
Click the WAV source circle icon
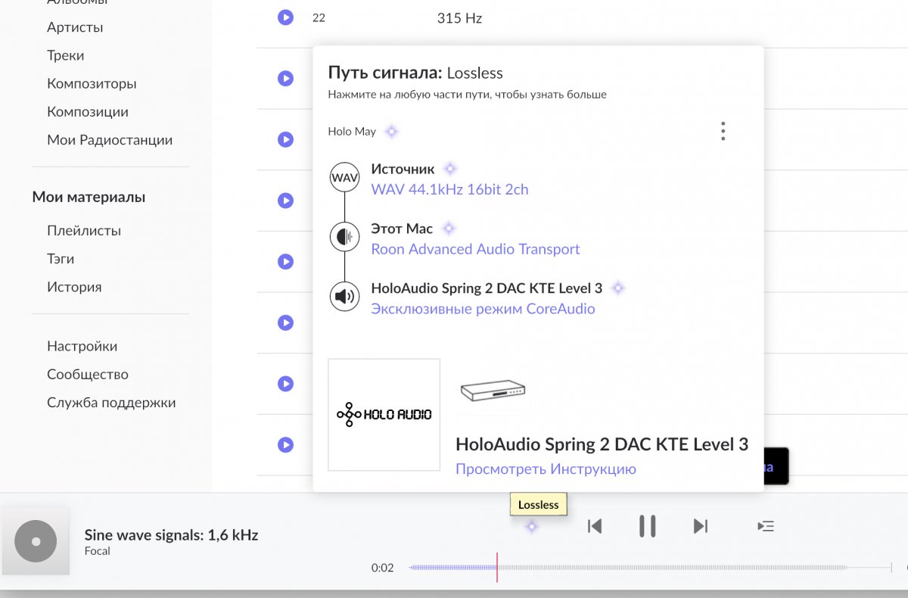(344, 178)
